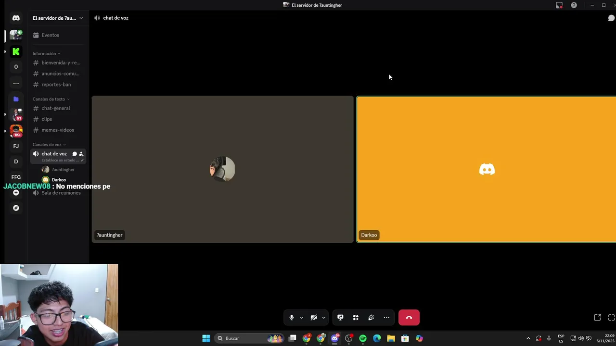This screenshot has width=616, height=346.
Task: Open the activities launcher icon
Action: (356, 318)
